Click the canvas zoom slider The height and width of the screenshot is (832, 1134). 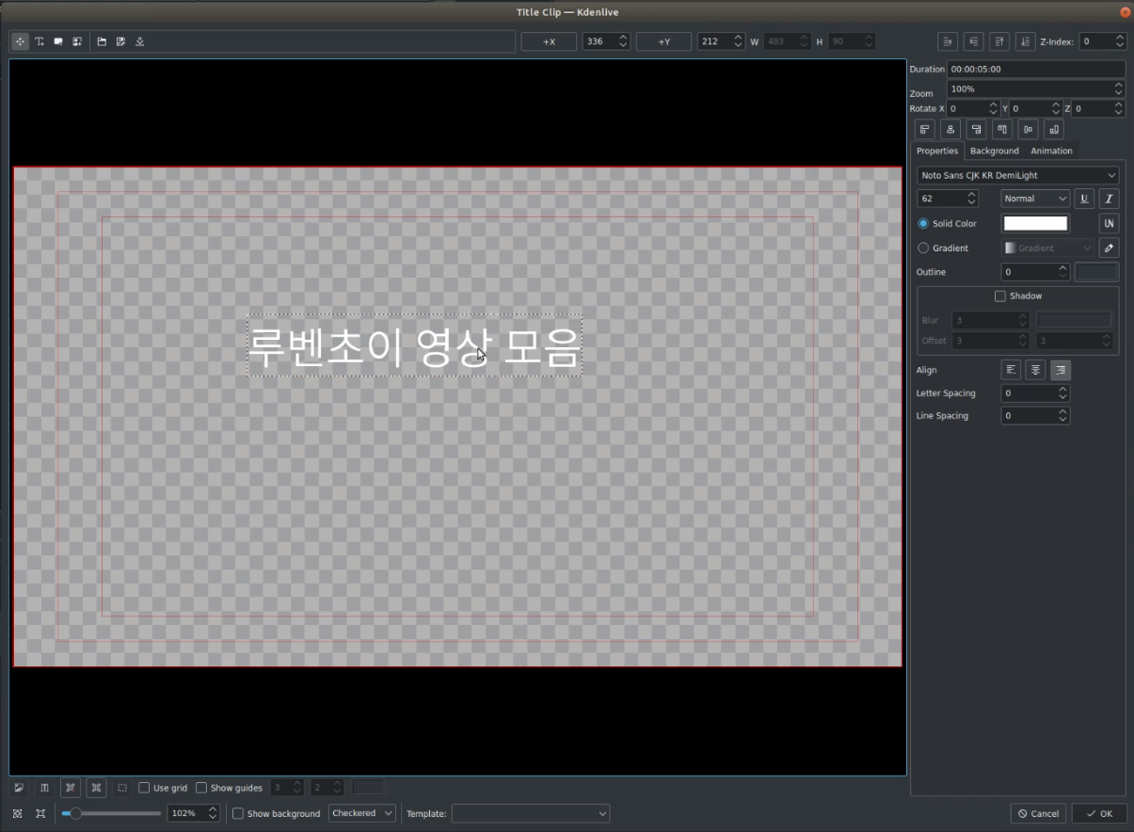click(111, 813)
